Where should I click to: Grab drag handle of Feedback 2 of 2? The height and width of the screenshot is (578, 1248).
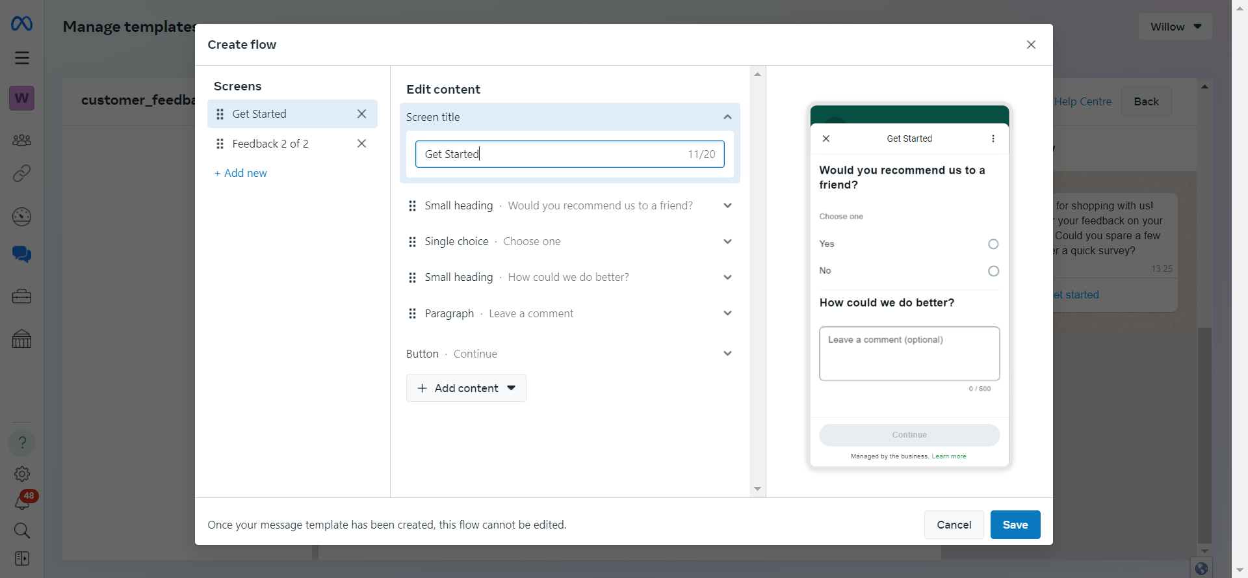[x=220, y=144]
